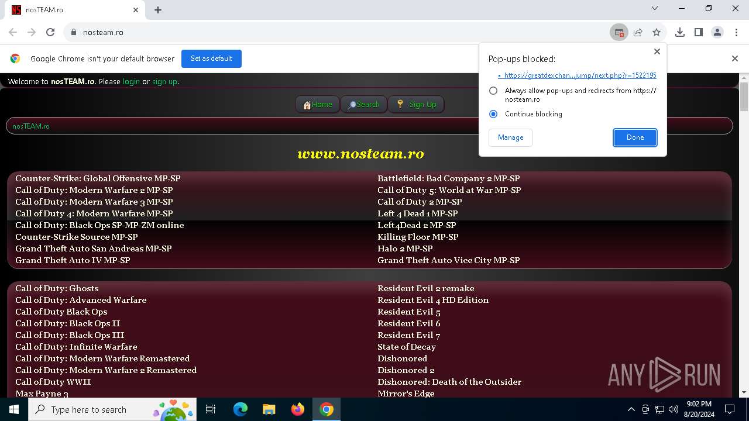This screenshot has height=421, width=749.
Task: Toggle the Chrome side panel icon
Action: pyautogui.click(x=699, y=32)
